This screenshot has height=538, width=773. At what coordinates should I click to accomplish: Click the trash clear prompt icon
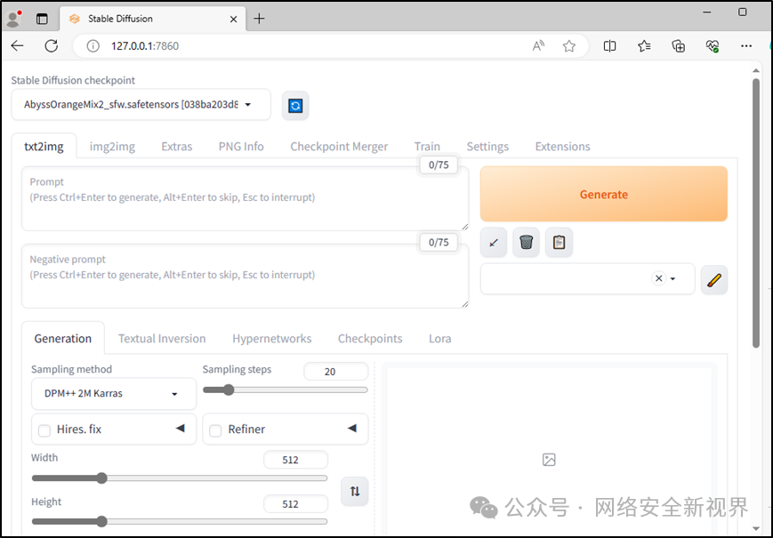click(526, 243)
